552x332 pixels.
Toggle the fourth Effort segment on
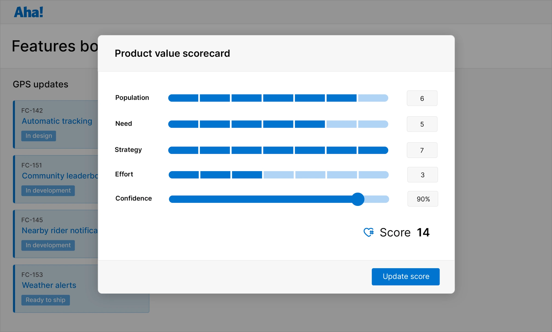click(278, 175)
